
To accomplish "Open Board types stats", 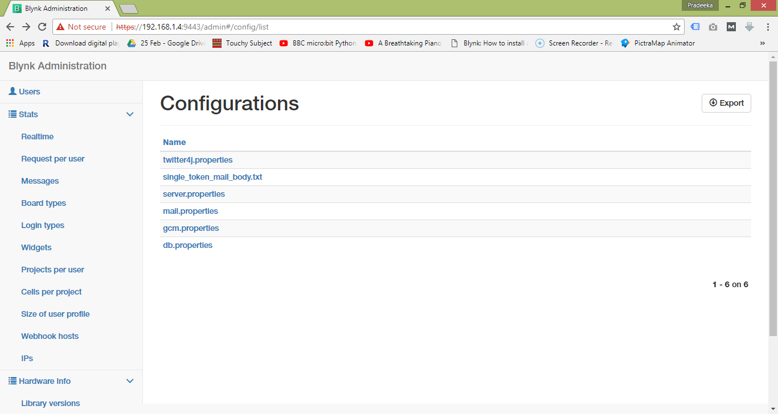I will click(44, 203).
